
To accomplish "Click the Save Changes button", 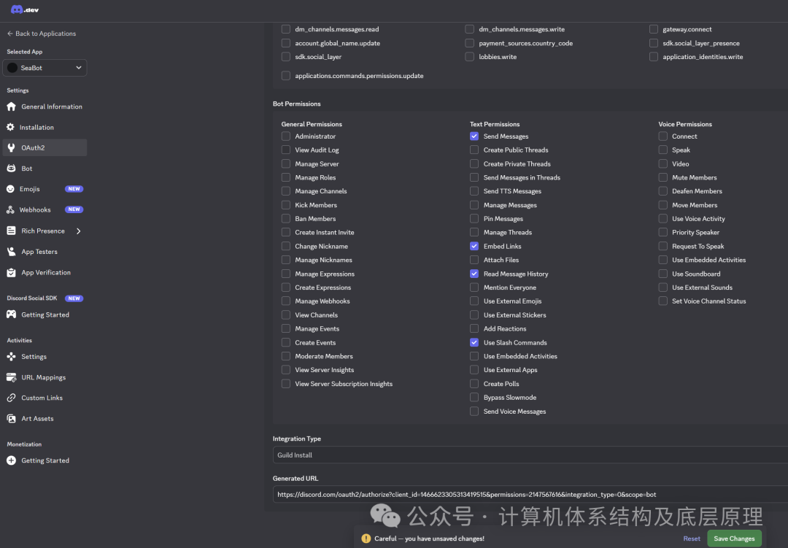I will tap(734, 539).
